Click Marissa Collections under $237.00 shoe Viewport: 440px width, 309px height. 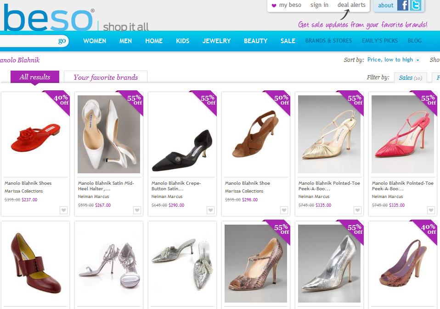(23, 191)
